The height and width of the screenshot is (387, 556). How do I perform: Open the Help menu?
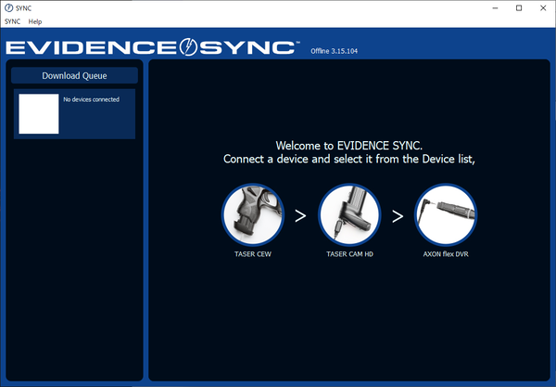35,21
